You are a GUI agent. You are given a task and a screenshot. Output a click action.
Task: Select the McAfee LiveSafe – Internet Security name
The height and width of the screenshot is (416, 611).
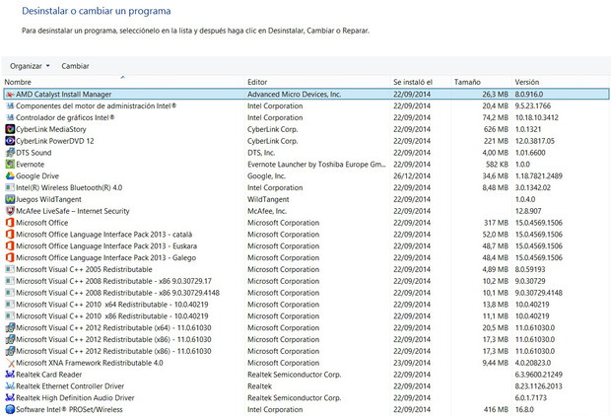73,211
